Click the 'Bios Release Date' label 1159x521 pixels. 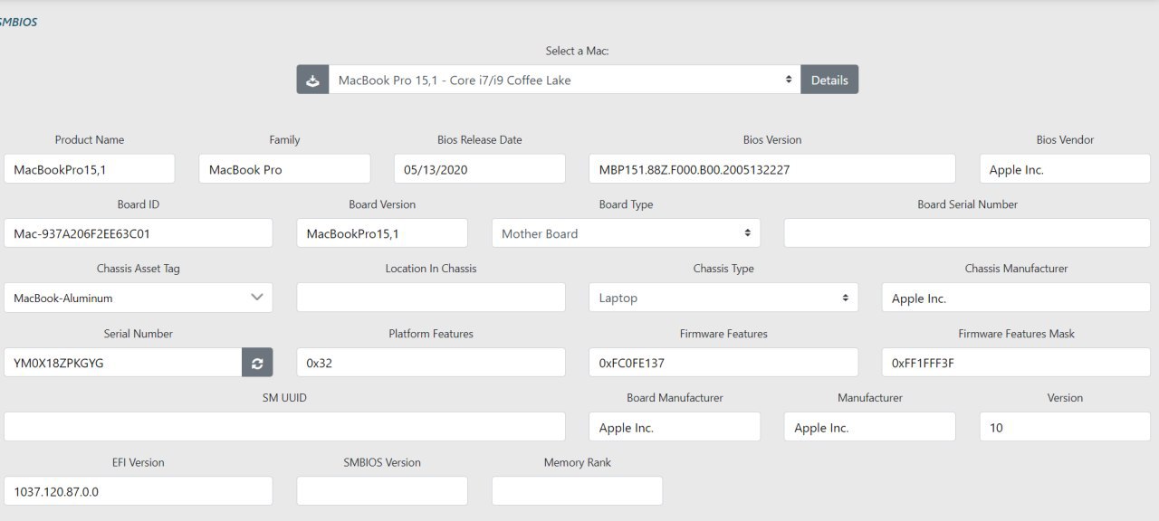tap(480, 139)
